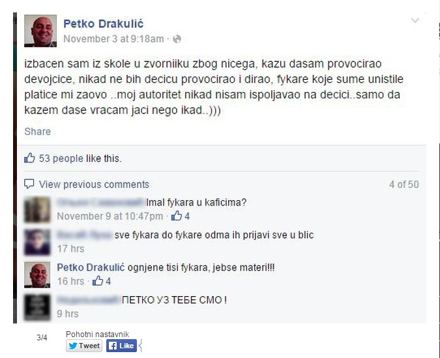Click Petko Drakulić profile photo in post header
440x358 pixels.
40,31
